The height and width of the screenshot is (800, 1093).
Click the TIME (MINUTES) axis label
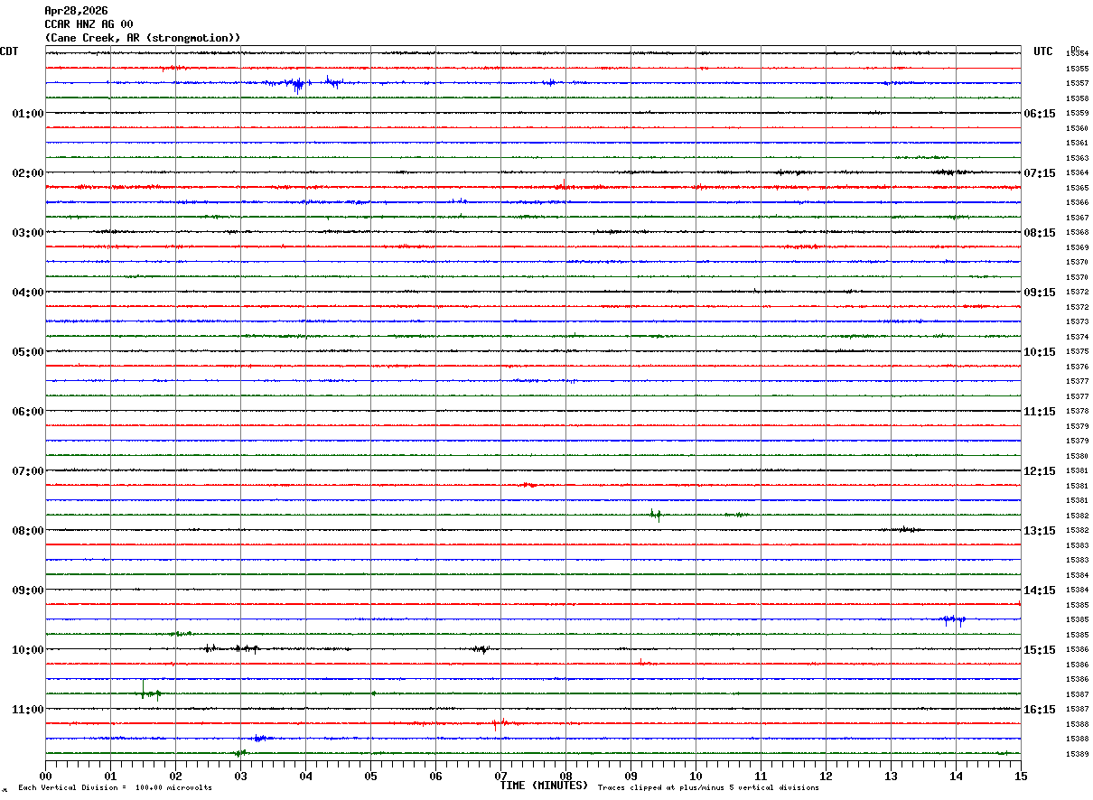point(544,786)
